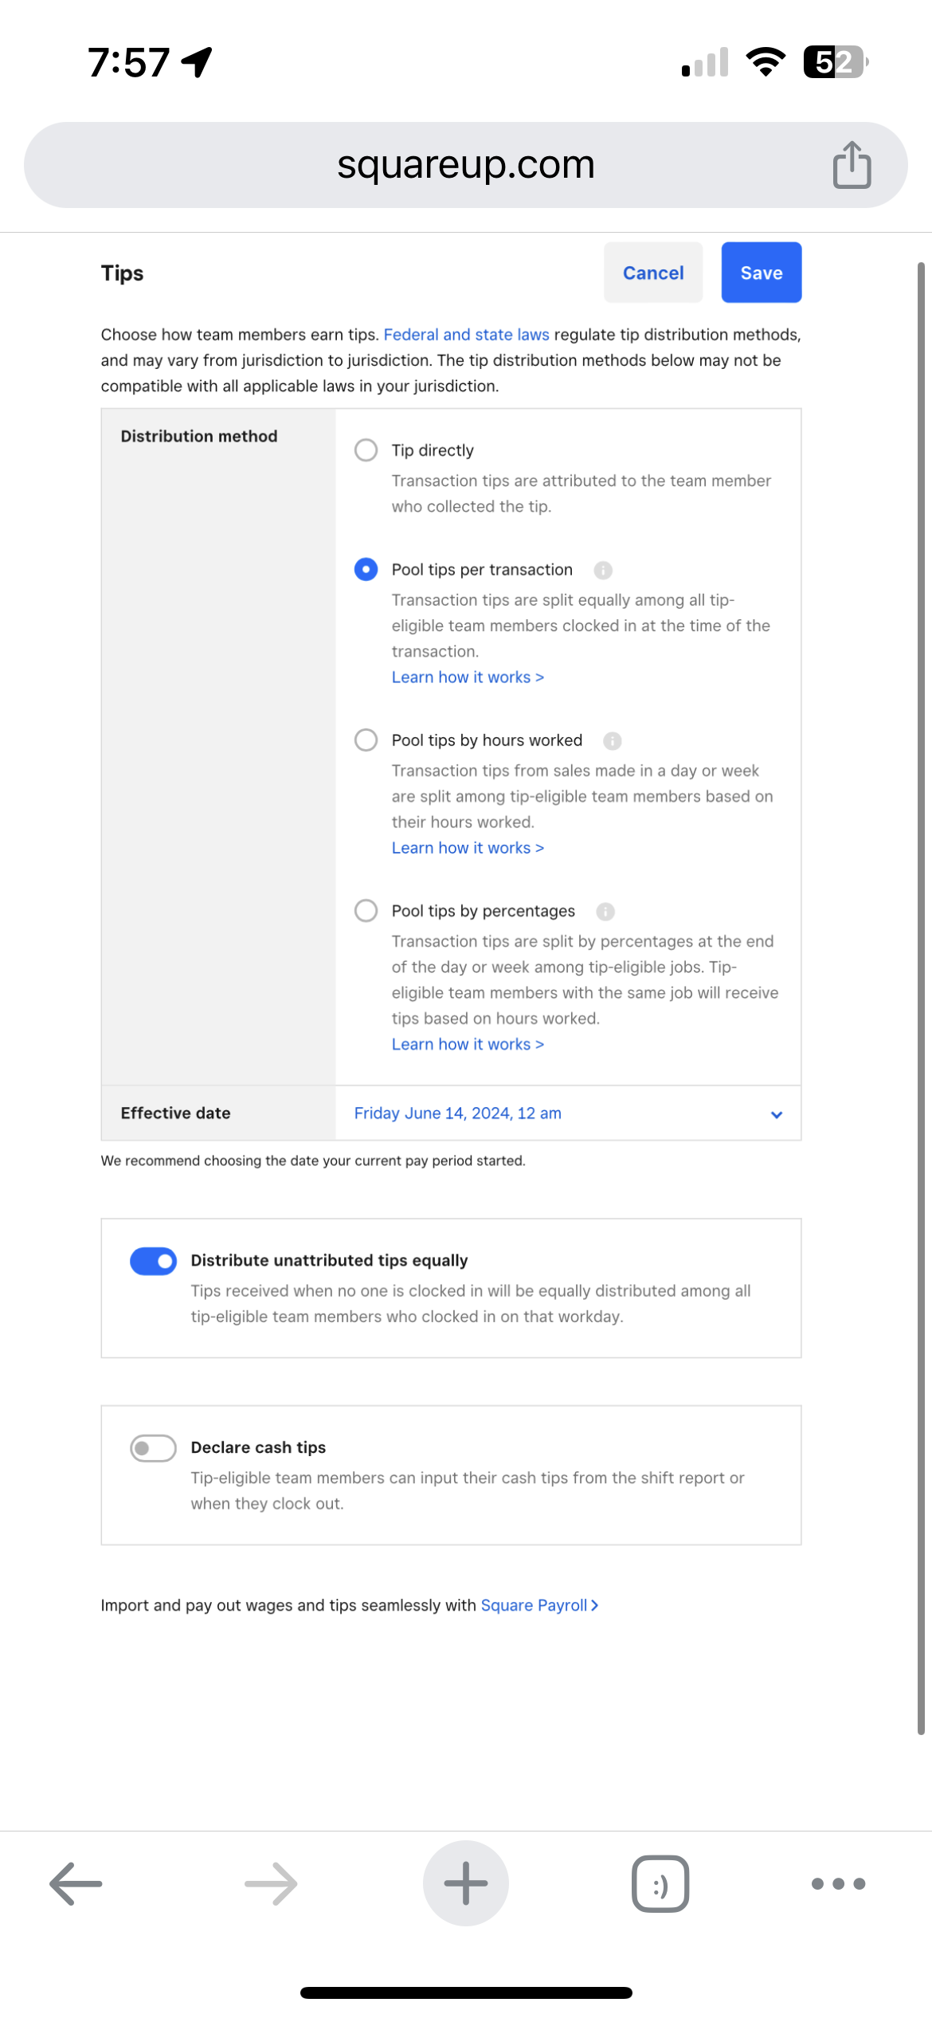
Task: Click the page vertical scrollbar
Action: tap(921, 998)
